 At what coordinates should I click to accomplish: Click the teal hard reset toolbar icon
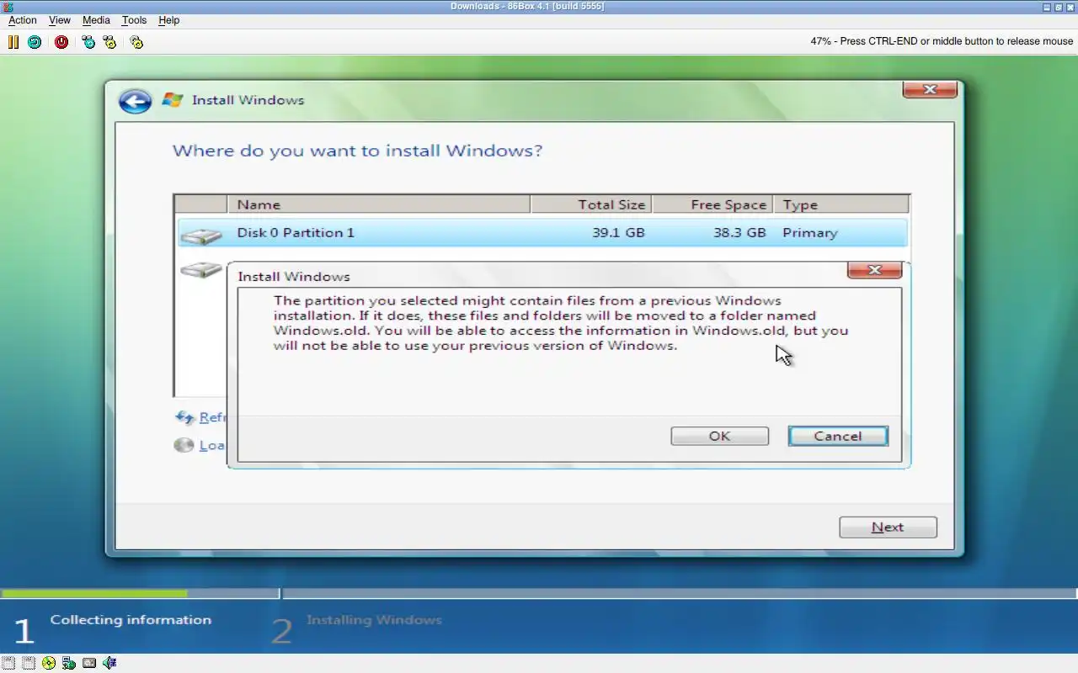35,41
